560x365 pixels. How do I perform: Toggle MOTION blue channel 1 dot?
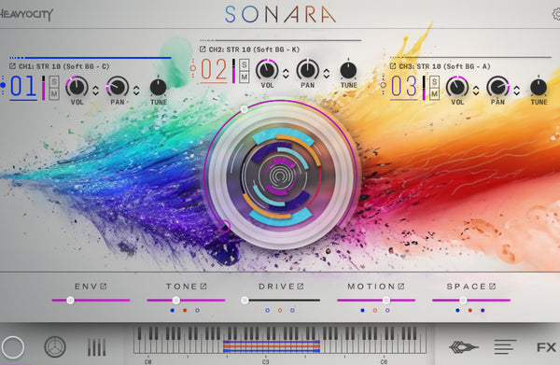click(x=362, y=310)
